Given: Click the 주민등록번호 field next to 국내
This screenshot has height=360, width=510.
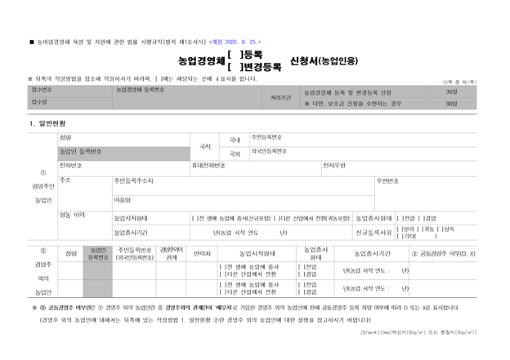Looking at the screenshot, I should pyautogui.click(x=364, y=140).
